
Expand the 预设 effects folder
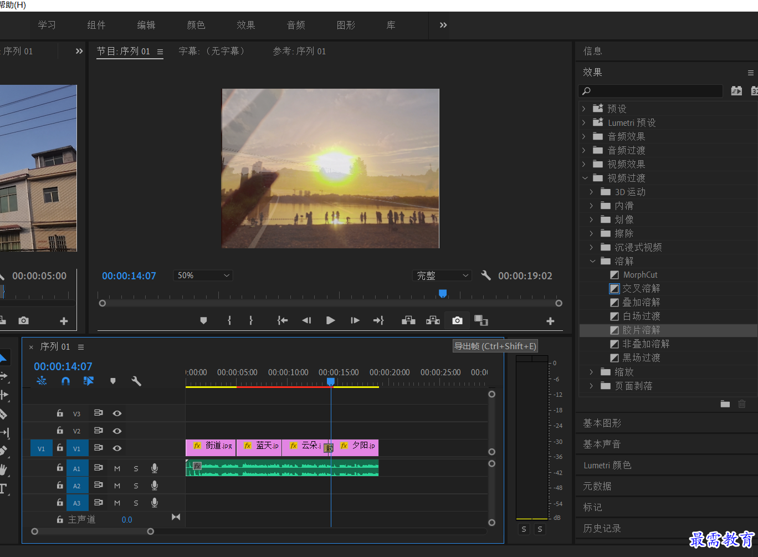pos(583,109)
